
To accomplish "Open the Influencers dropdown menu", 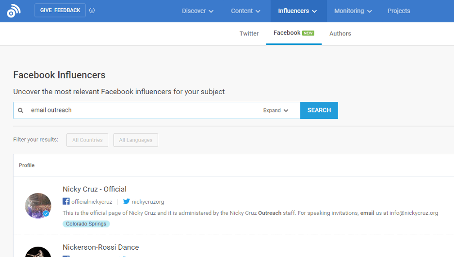I will click(298, 11).
